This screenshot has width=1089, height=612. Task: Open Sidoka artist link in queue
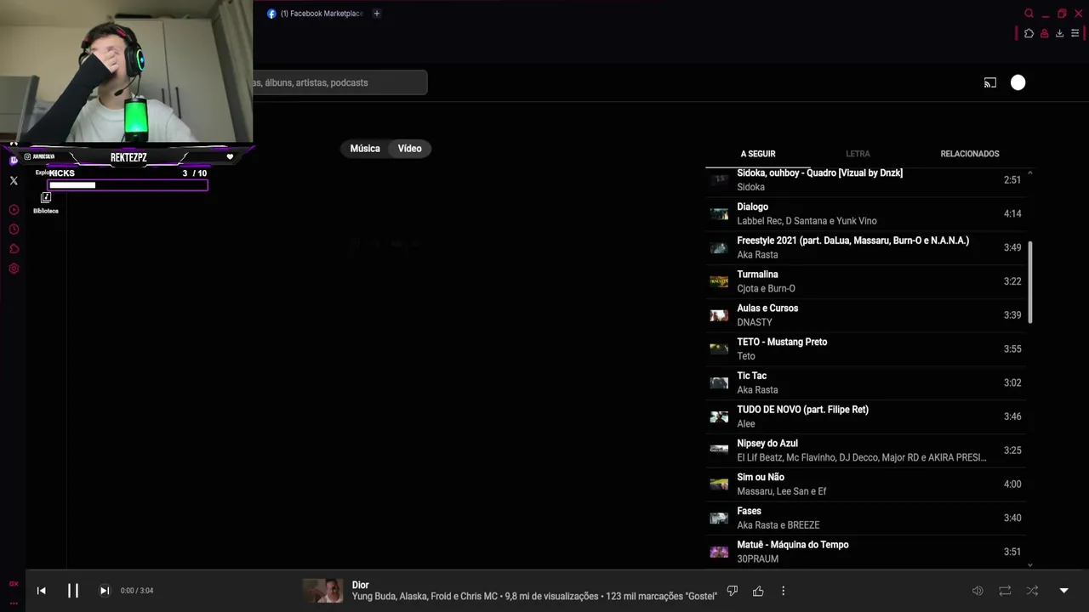pos(751,187)
